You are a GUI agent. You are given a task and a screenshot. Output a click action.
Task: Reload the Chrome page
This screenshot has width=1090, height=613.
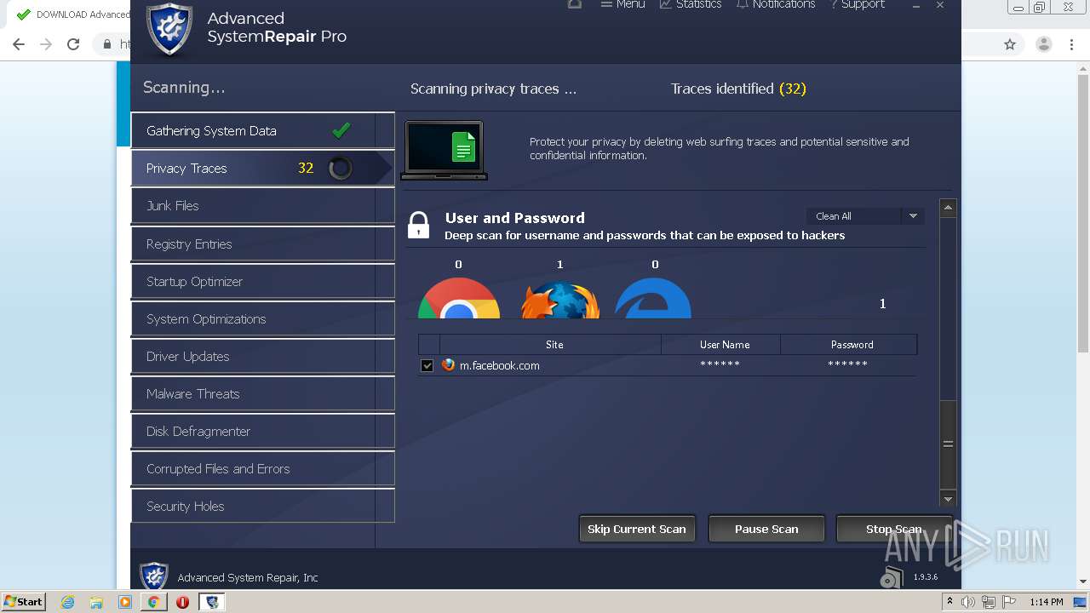coord(73,44)
